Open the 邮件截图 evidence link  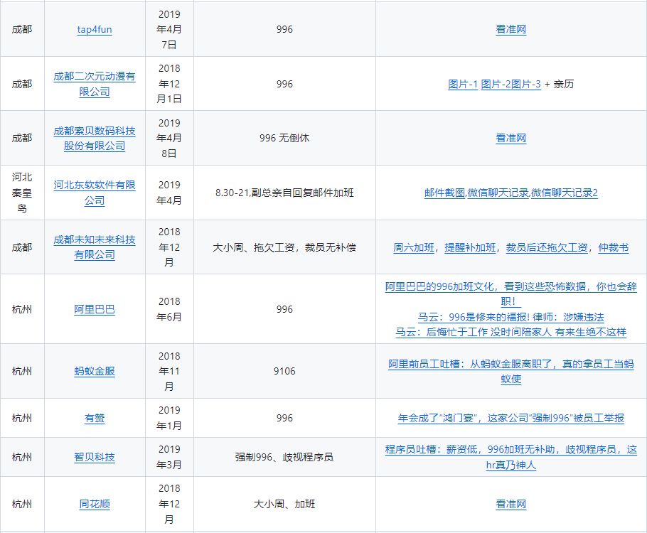[445, 193]
